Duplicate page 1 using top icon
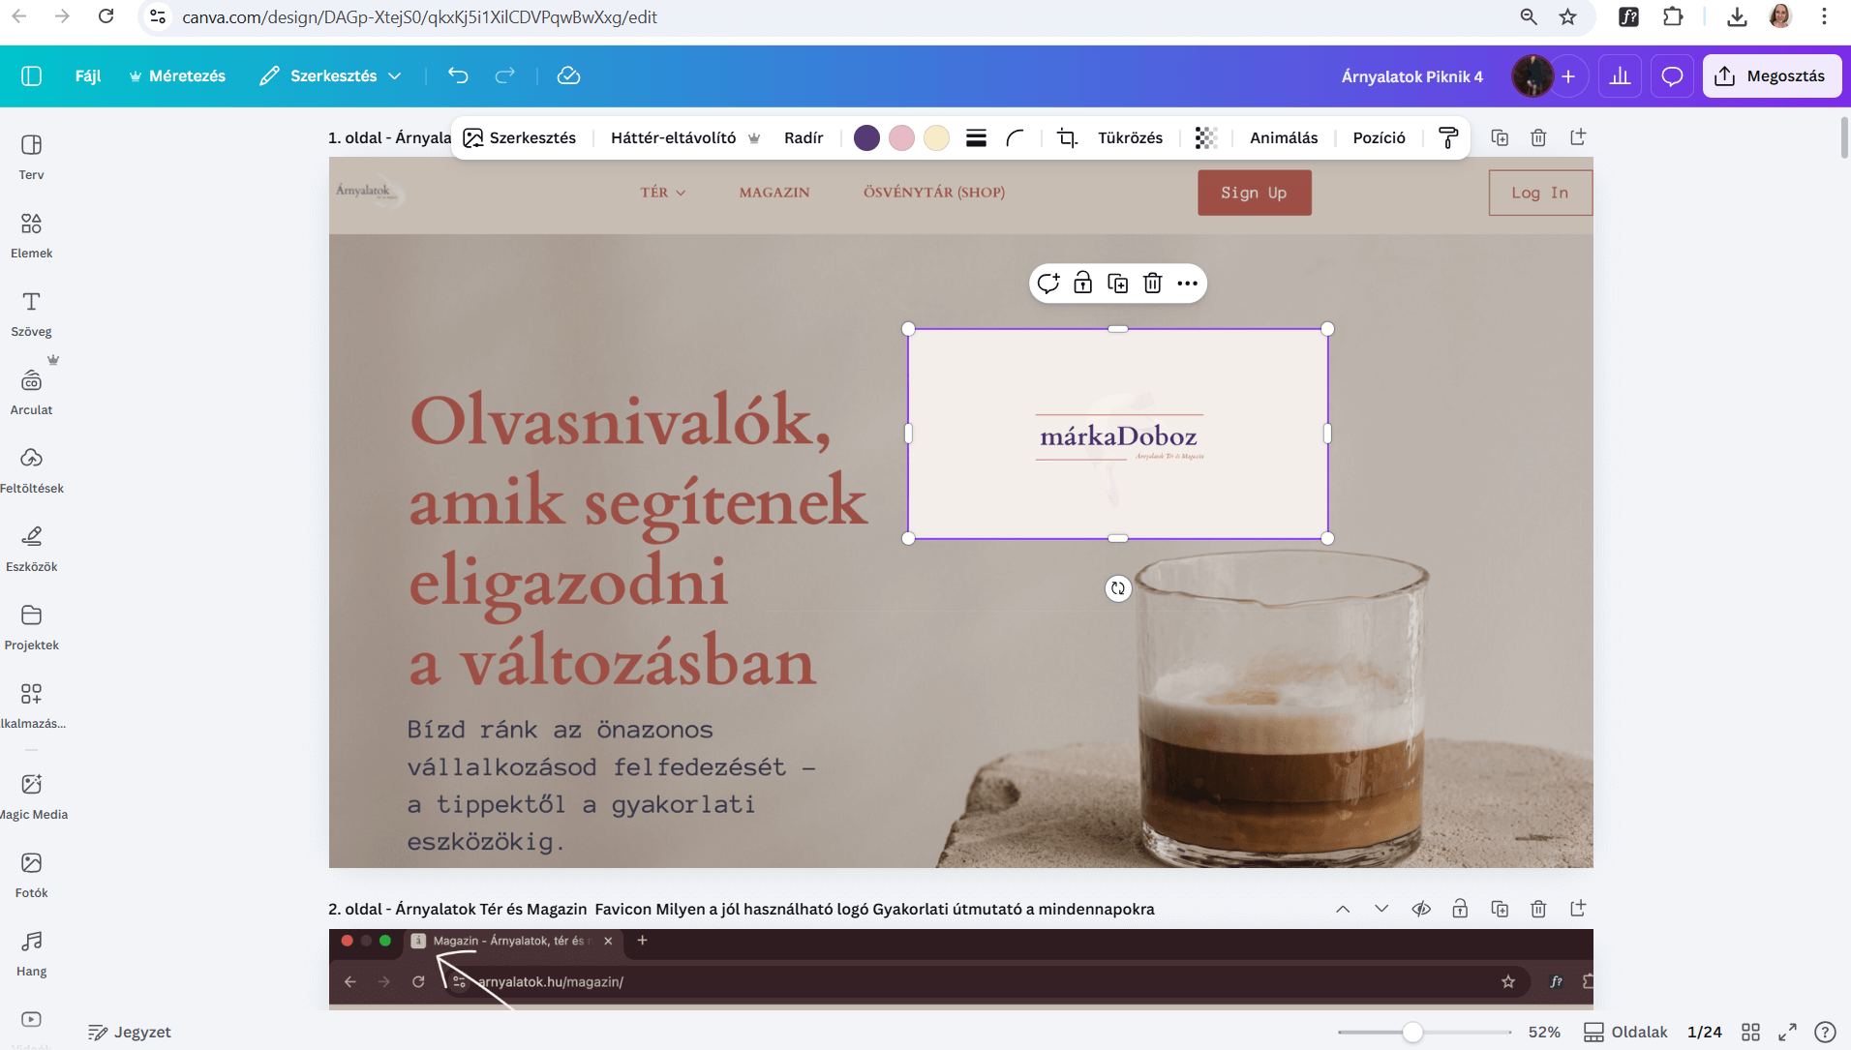 coord(1500,137)
